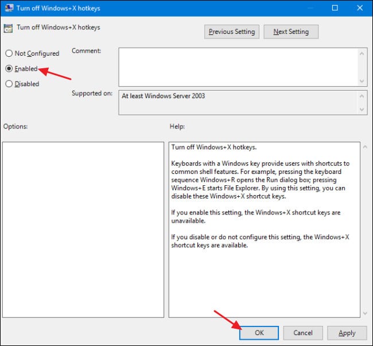This screenshot has height=346, width=373.
Task: Click the help paragraph starting 'If you disable'
Action: (x=261, y=241)
